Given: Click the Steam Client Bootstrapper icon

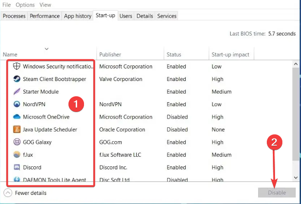Looking at the screenshot, I should (17, 79).
